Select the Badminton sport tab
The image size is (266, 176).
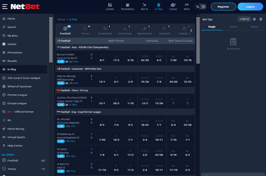click(145, 30)
